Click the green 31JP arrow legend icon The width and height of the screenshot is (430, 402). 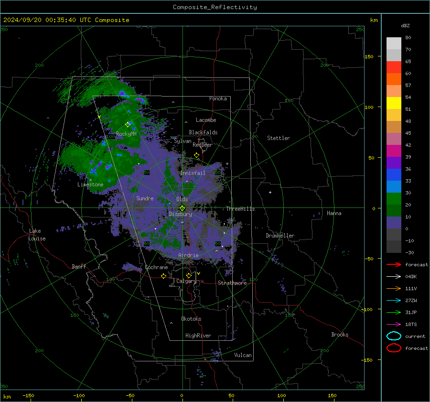click(x=394, y=312)
